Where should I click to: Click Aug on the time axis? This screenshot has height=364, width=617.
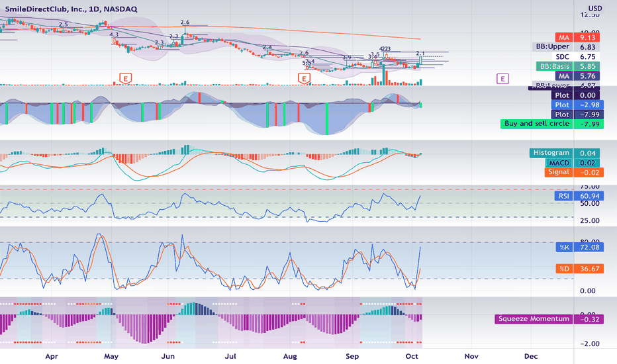290,356
